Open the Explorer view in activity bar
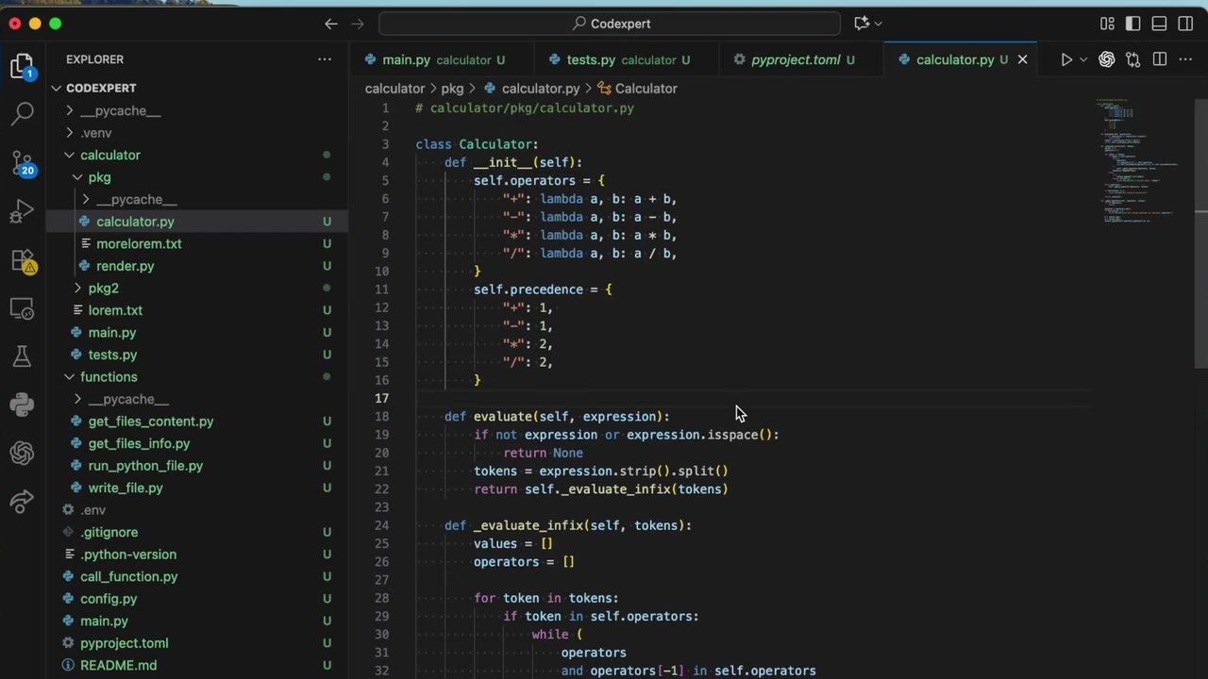This screenshot has width=1208, height=679. [x=22, y=65]
